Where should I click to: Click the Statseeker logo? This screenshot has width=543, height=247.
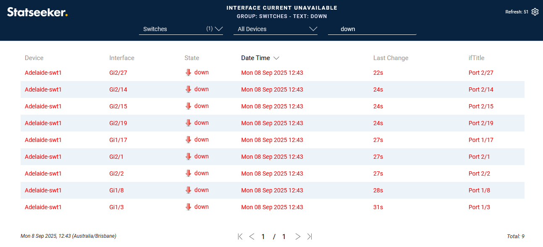click(37, 12)
